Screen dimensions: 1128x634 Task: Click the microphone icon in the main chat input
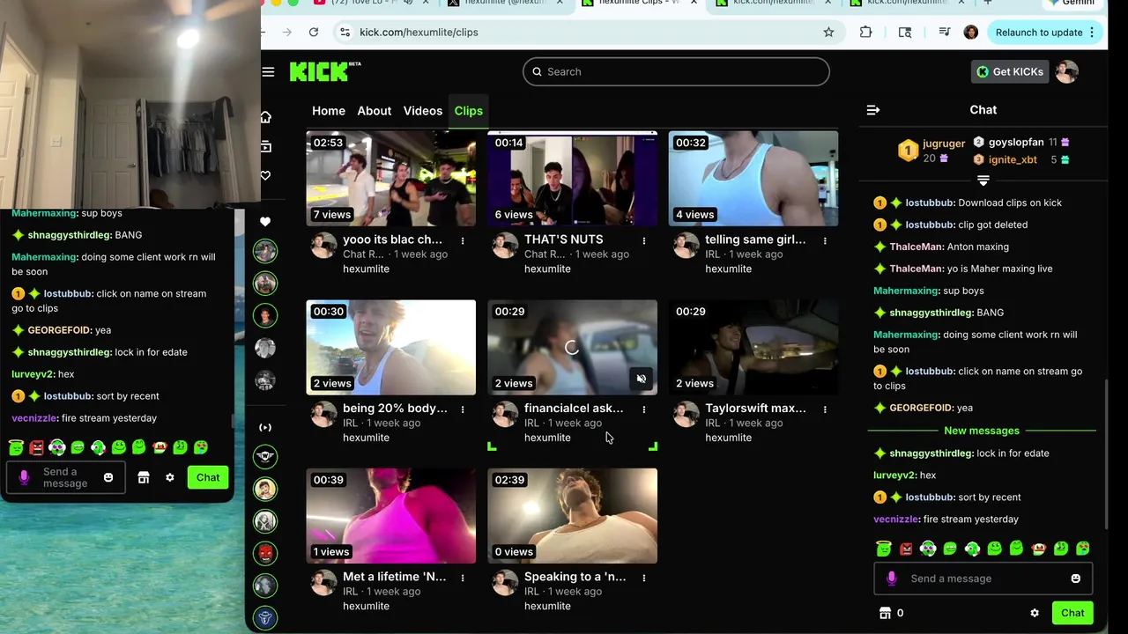891,579
